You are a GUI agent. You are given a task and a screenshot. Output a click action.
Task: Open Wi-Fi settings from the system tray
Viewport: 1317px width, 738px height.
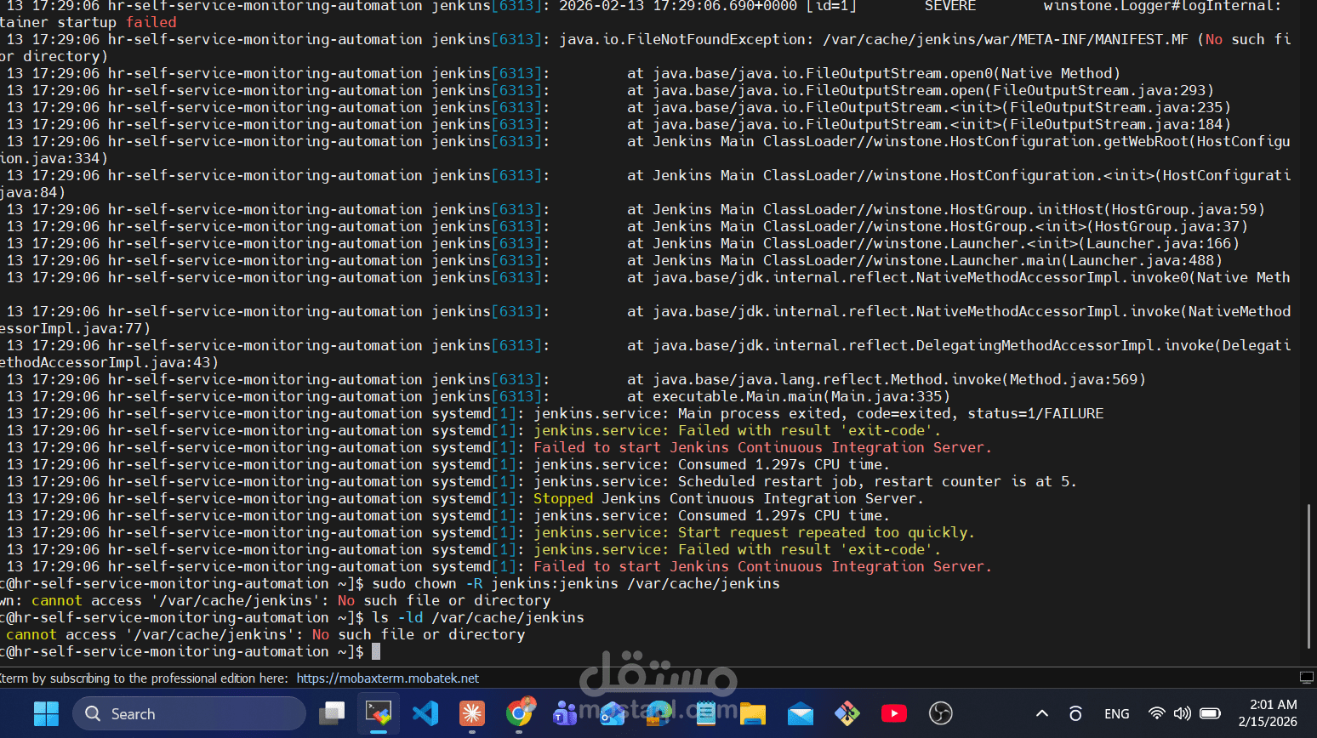click(1155, 713)
